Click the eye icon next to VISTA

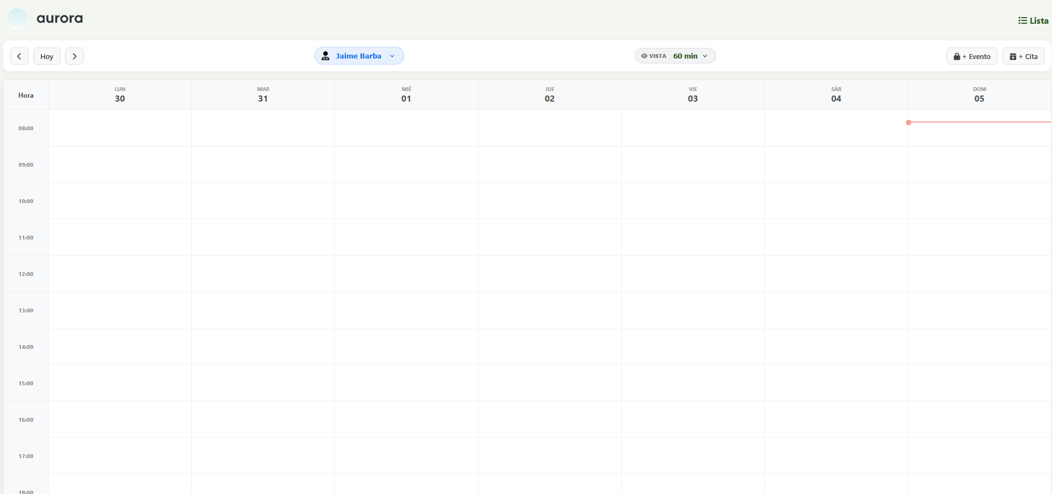click(644, 56)
